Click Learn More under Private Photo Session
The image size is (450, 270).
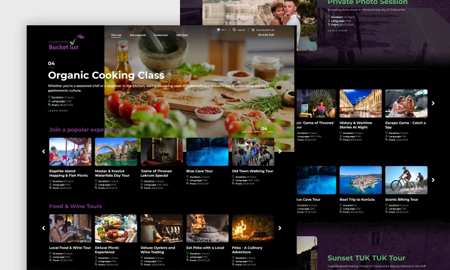click(337, 30)
